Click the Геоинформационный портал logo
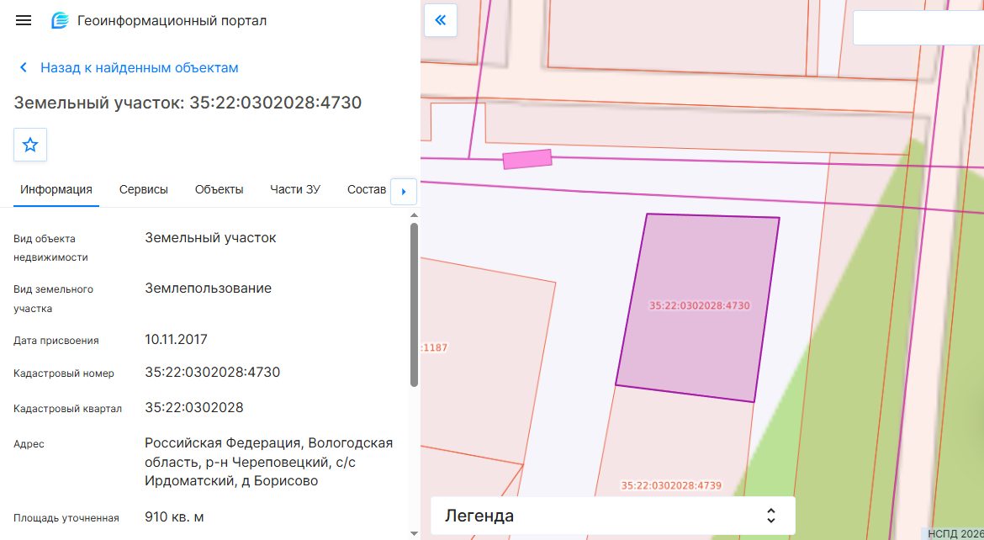Viewport: 984px width, 540px height. click(60, 21)
